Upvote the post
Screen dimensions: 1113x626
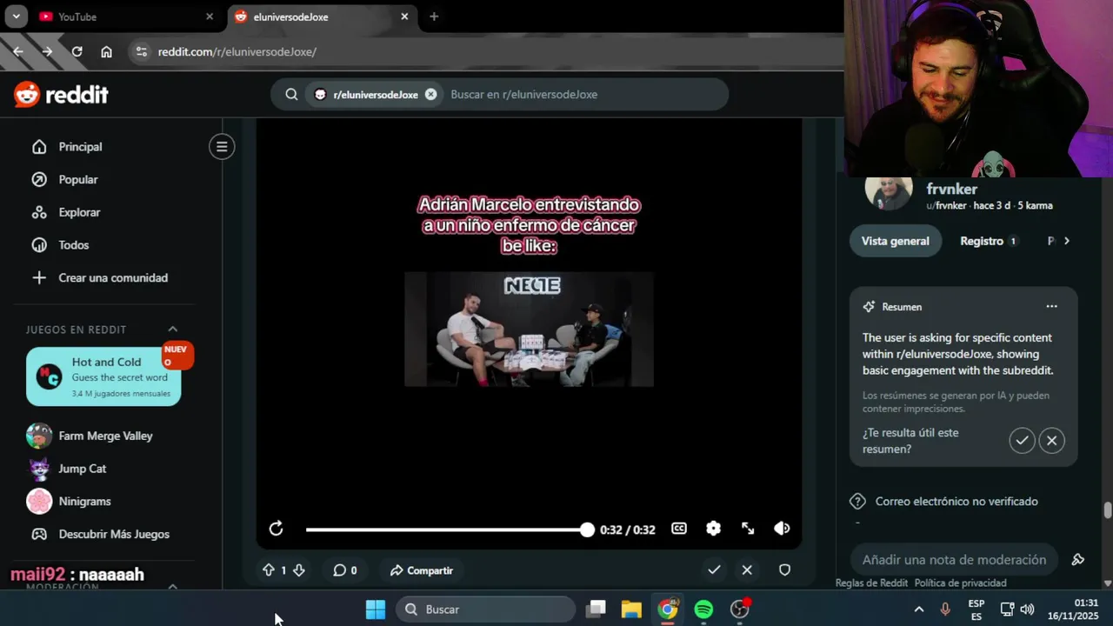click(268, 570)
